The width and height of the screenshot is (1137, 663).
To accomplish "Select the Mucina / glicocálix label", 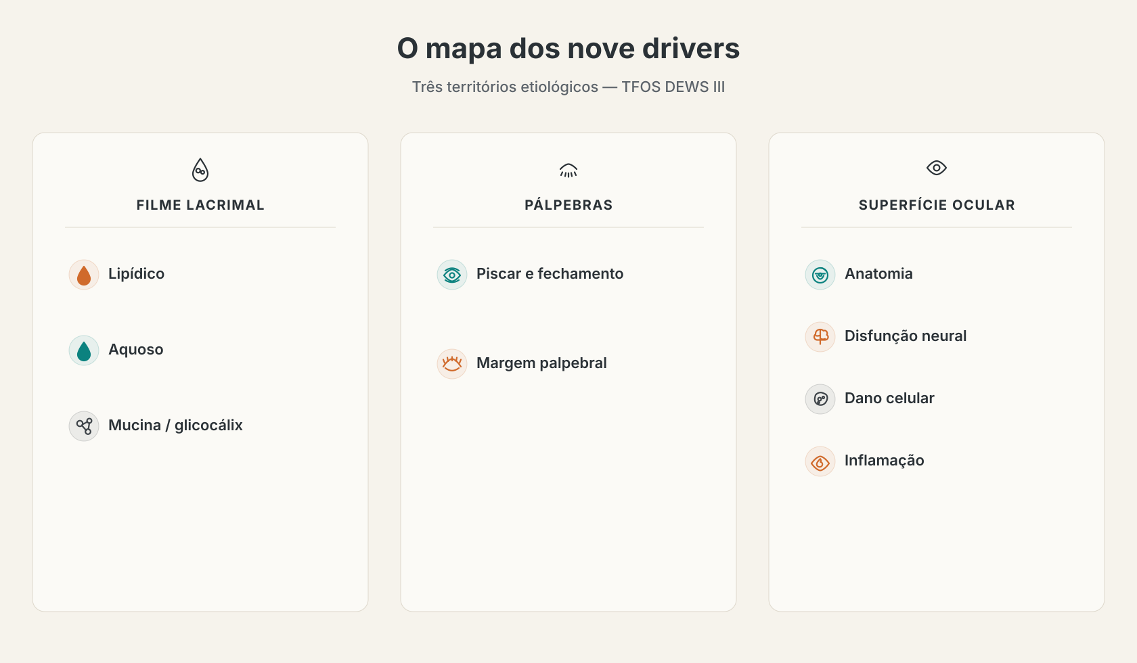I will [x=175, y=426].
